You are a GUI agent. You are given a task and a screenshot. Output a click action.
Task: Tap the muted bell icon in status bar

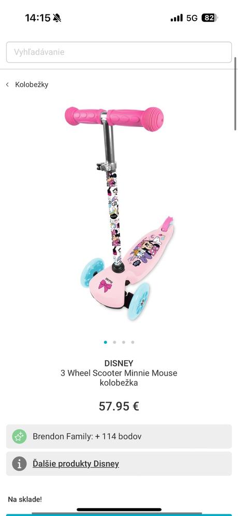57,18
